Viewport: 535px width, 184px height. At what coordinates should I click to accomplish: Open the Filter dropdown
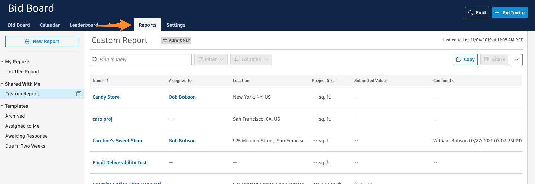211,59
